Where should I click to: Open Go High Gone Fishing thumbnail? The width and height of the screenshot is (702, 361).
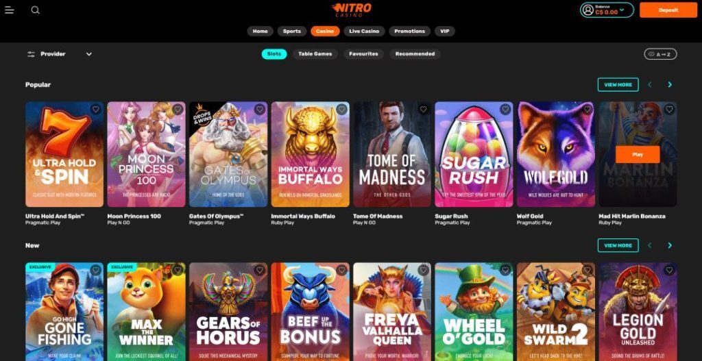point(64,312)
